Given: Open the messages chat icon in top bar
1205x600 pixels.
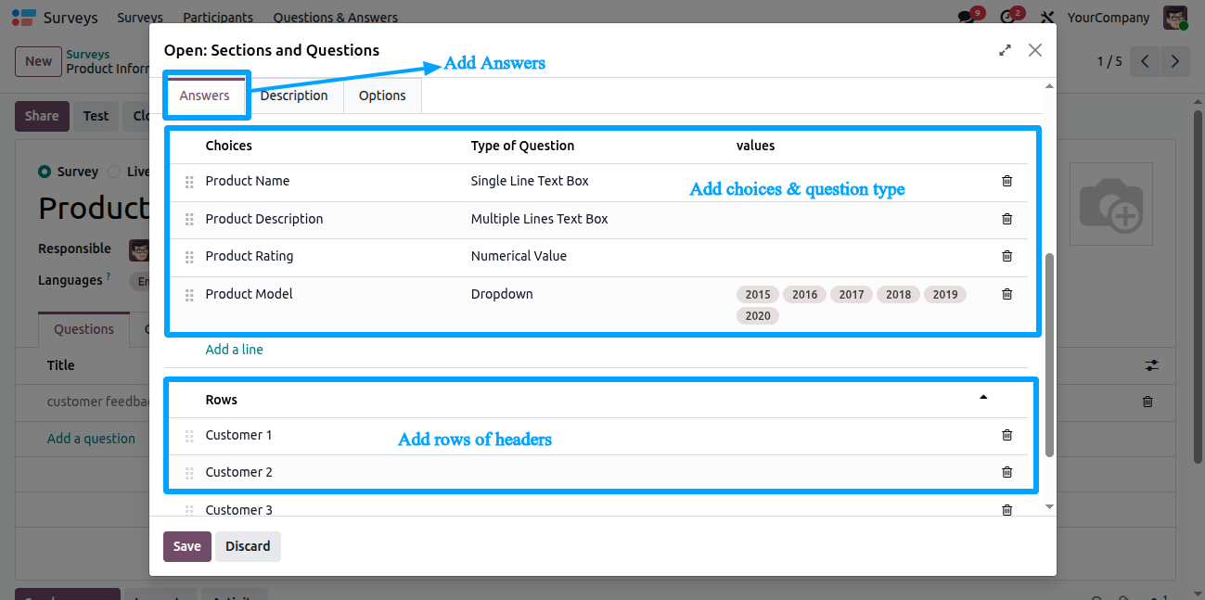Looking at the screenshot, I should coord(968,17).
